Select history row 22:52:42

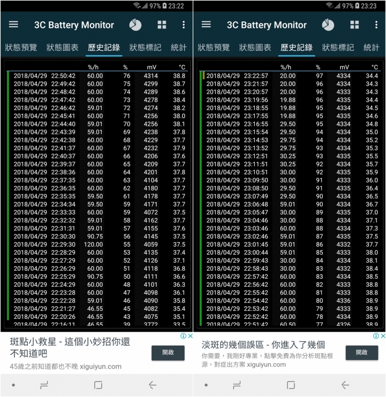291,317
